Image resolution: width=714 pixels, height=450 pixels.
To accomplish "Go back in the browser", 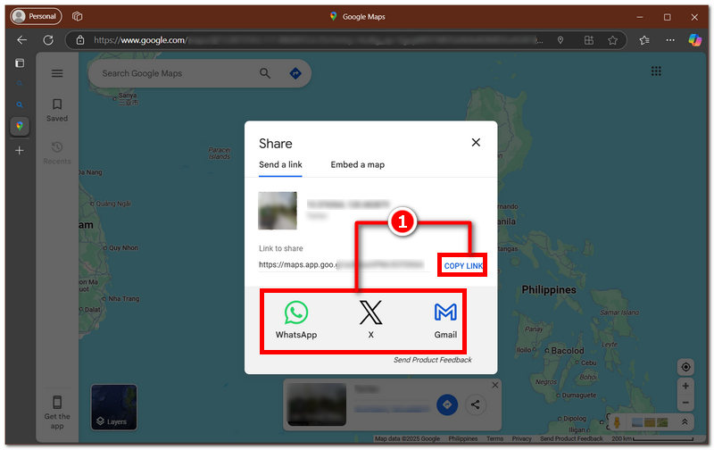I will tap(21, 40).
